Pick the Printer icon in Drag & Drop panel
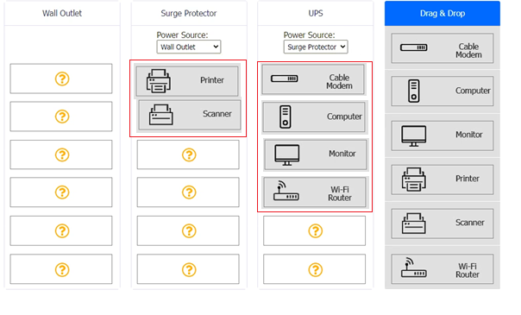The image size is (521, 315). point(414,180)
